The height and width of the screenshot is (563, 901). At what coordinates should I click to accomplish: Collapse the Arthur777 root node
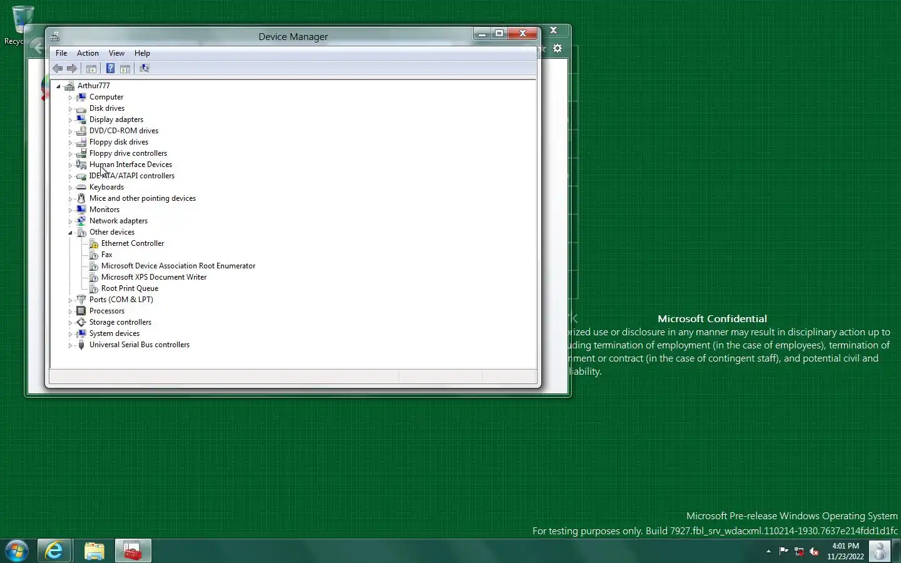pyautogui.click(x=58, y=86)
